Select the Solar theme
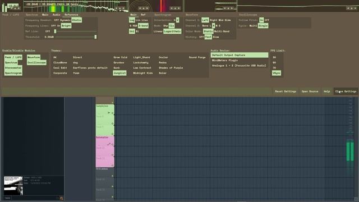Image resolution: width=359 pixels, height=202 pixels. [x=163, y=73]
